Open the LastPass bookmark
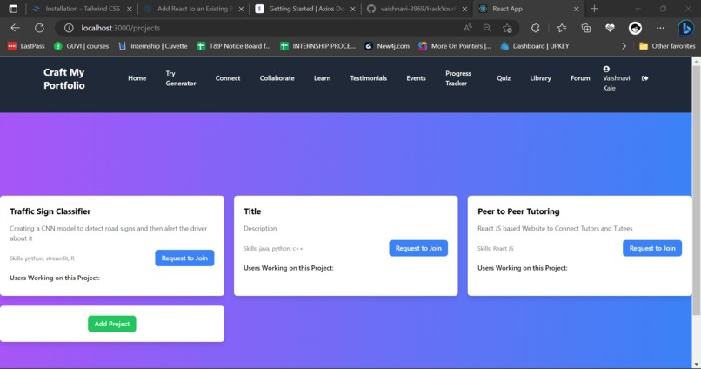The image size is (701, 369). pos(26,46)
